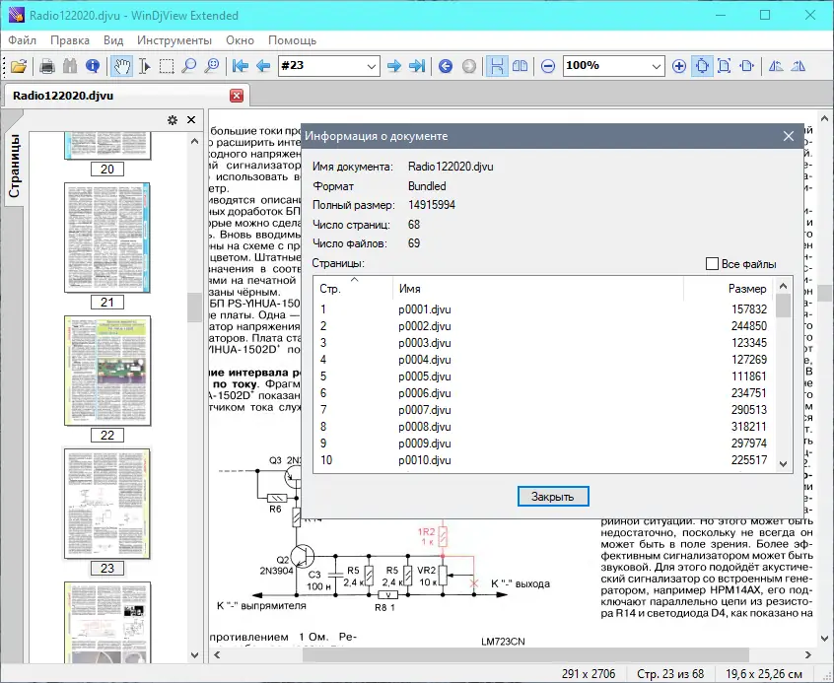The width and height of the screenshot is (834, 683).
Task: Click thumbnails panel scroll up arrow
Action: pos(194,142)
